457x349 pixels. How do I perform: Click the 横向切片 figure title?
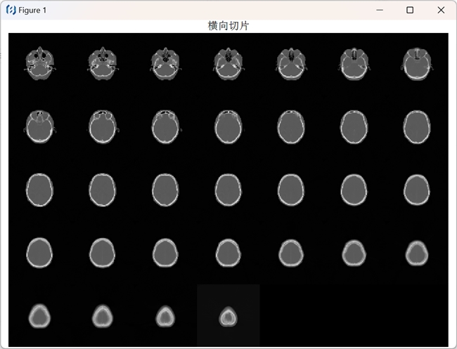pos(228,26)
